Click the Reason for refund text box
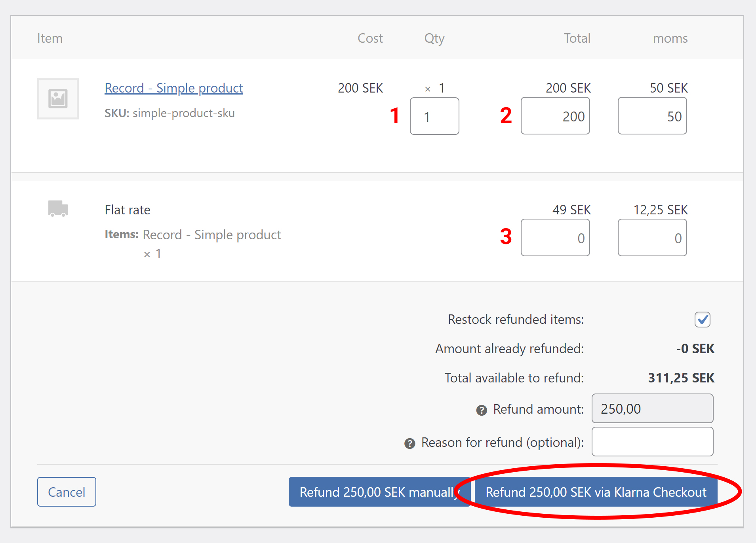 tap(652, 441)
